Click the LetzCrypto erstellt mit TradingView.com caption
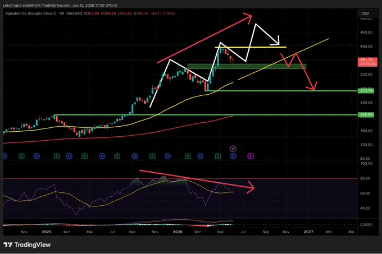382x254 pixels. click(x=60, y=5)
